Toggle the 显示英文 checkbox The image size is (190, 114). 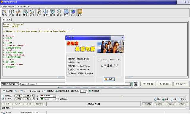tap(3, 96)
